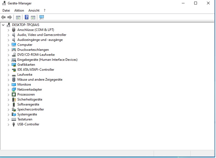The height and width of the screenshot is (158, 216).
Task: Select the Audioeingänge und -ausgänge label
Action: click(40, 40)
